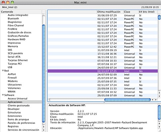Select row dated 24/07/09 07:14
This screenshot has width=161, height=132.
(x=103, y=68)
